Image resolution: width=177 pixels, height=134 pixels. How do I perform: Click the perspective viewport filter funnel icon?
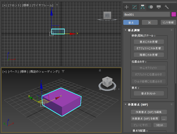[63, 72]
